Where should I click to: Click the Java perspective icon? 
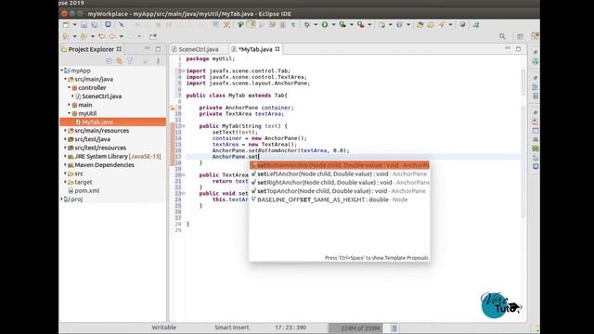point(535,36)
